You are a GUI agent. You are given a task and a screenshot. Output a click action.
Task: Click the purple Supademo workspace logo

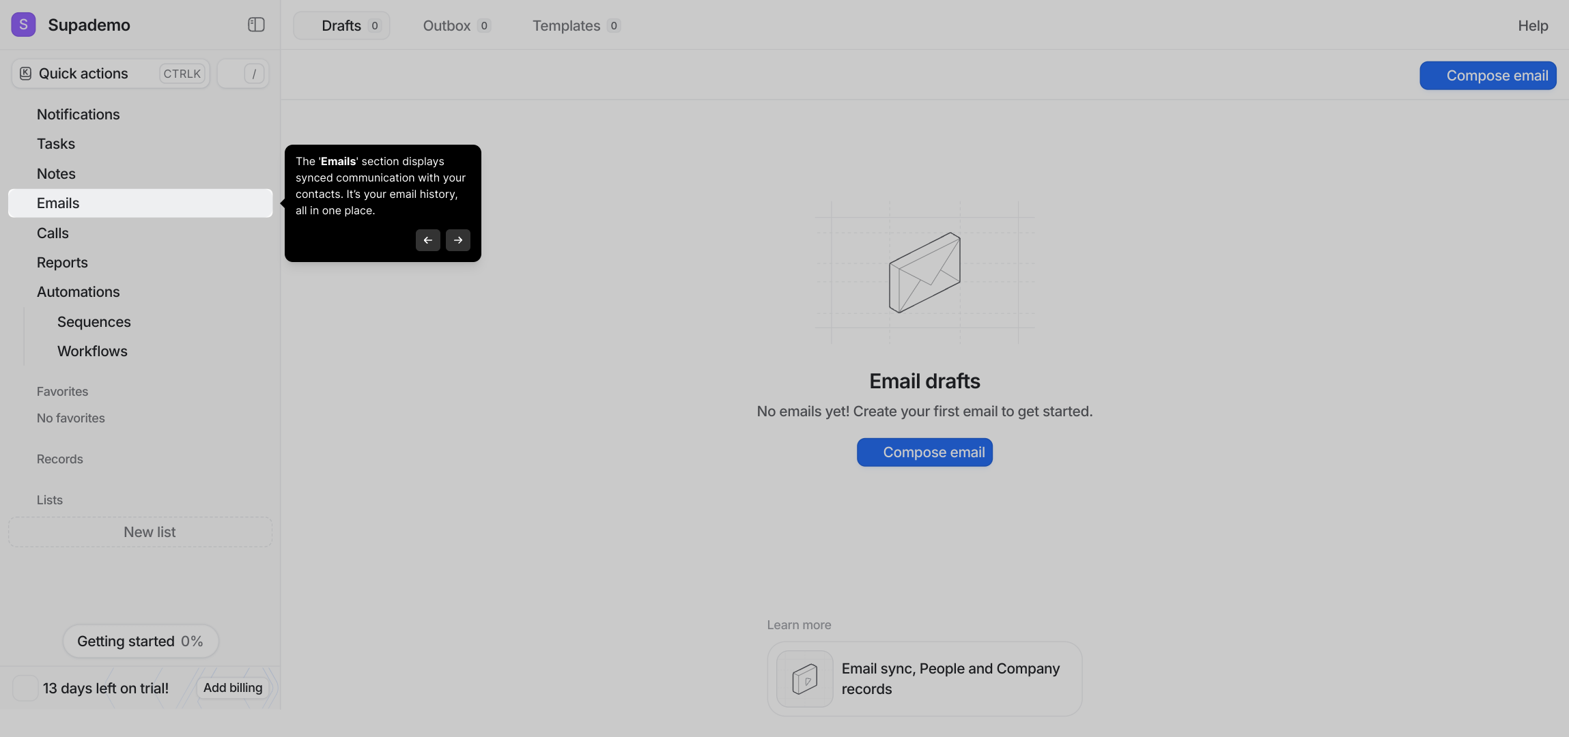[x=23, y=25]
